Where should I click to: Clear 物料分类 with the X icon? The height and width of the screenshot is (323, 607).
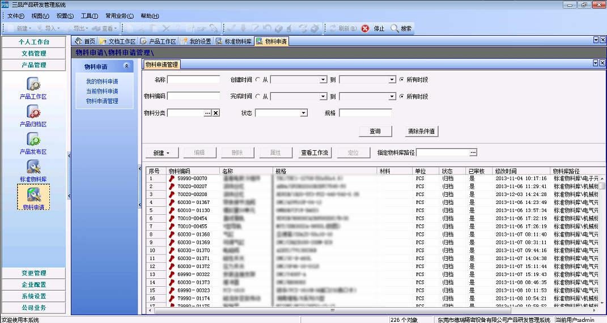pyautogui.click(x=216, y=113)
